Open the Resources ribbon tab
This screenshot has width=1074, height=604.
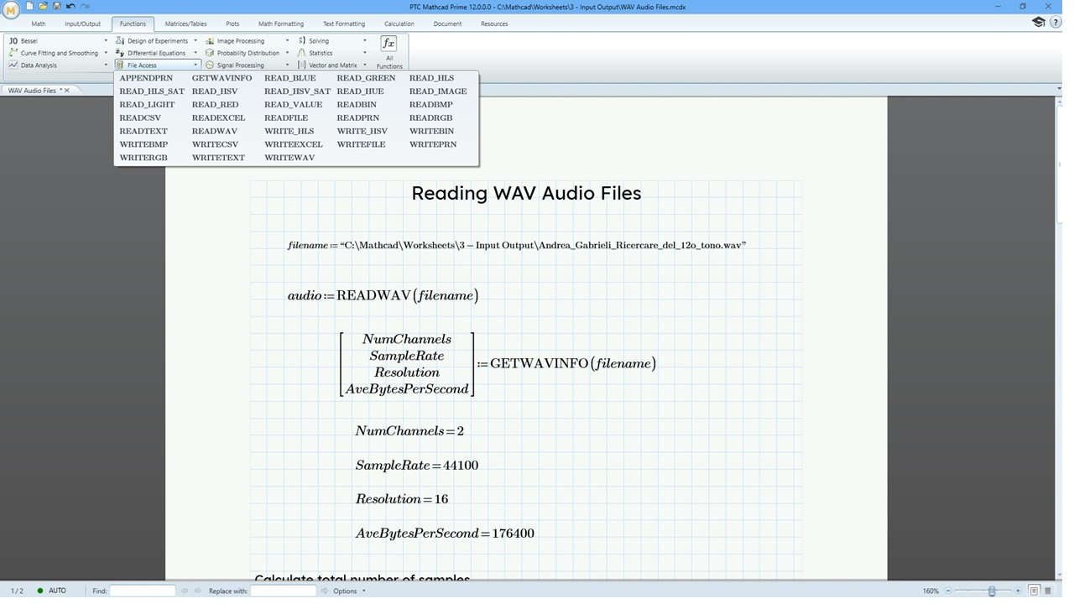click(x=494, y=23)
